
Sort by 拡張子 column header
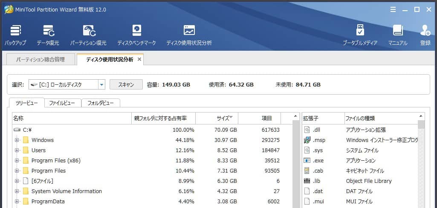pos(323,118)
